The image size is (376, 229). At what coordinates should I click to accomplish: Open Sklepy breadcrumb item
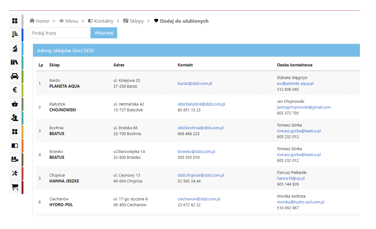tap(134, 21)
